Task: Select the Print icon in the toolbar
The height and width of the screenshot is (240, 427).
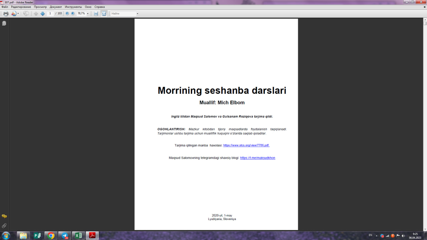Action: tap(6, 13)
